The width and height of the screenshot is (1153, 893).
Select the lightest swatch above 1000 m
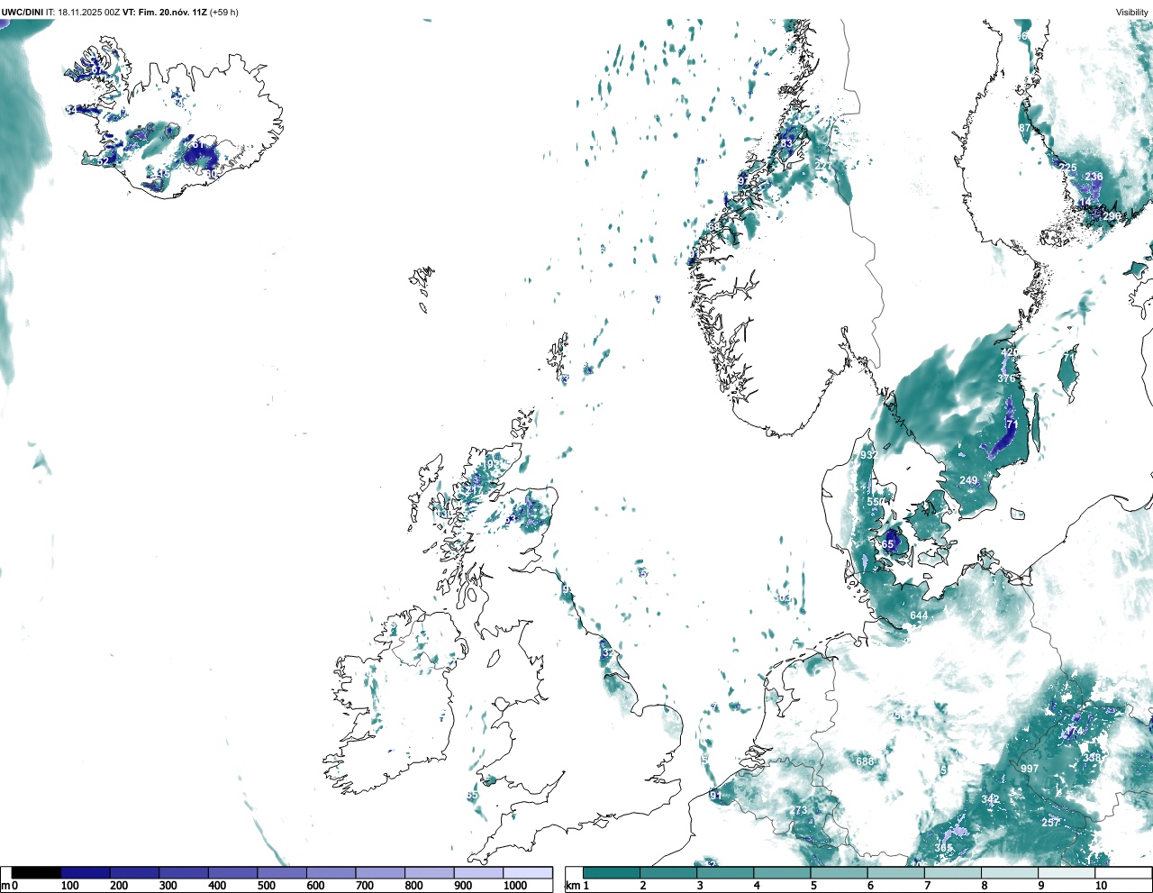coord(528,872)
